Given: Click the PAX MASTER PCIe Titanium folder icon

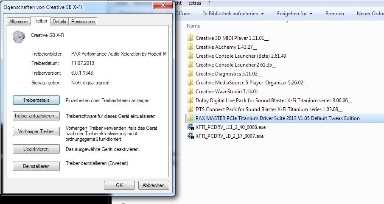Looking at the screenshot, I should pyautogui.click(x=190, y=118).
